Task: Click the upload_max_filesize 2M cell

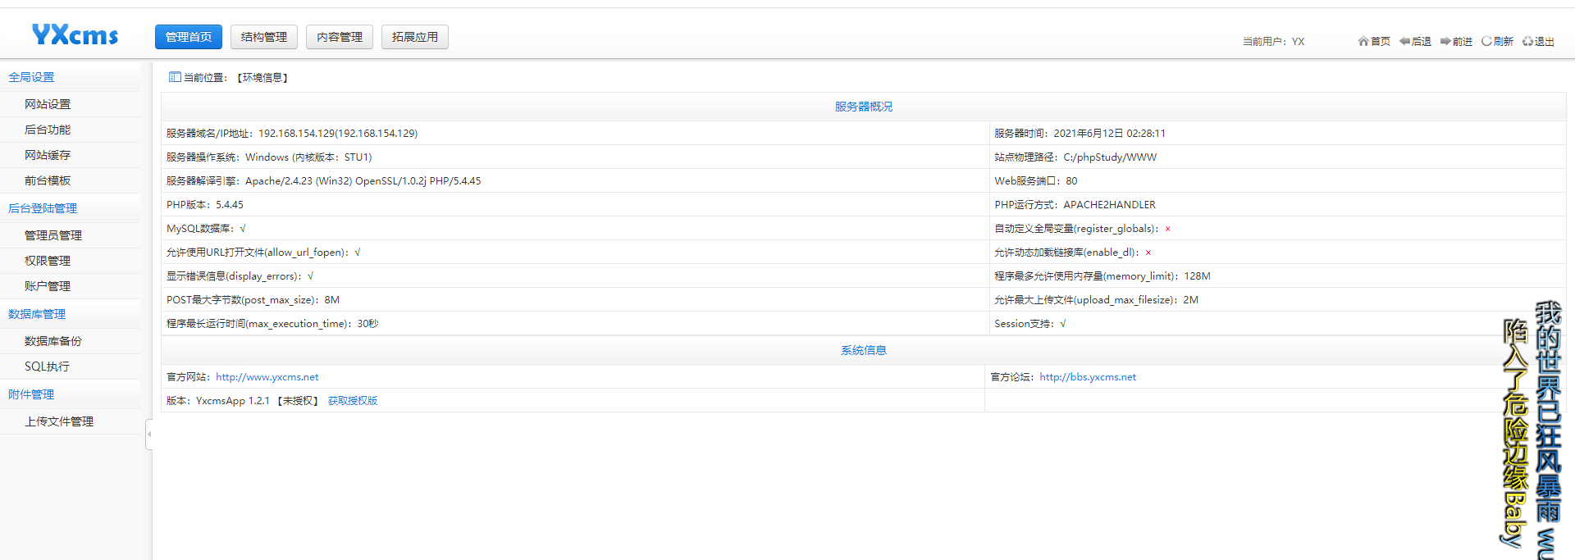Action: pos(1278,299)
